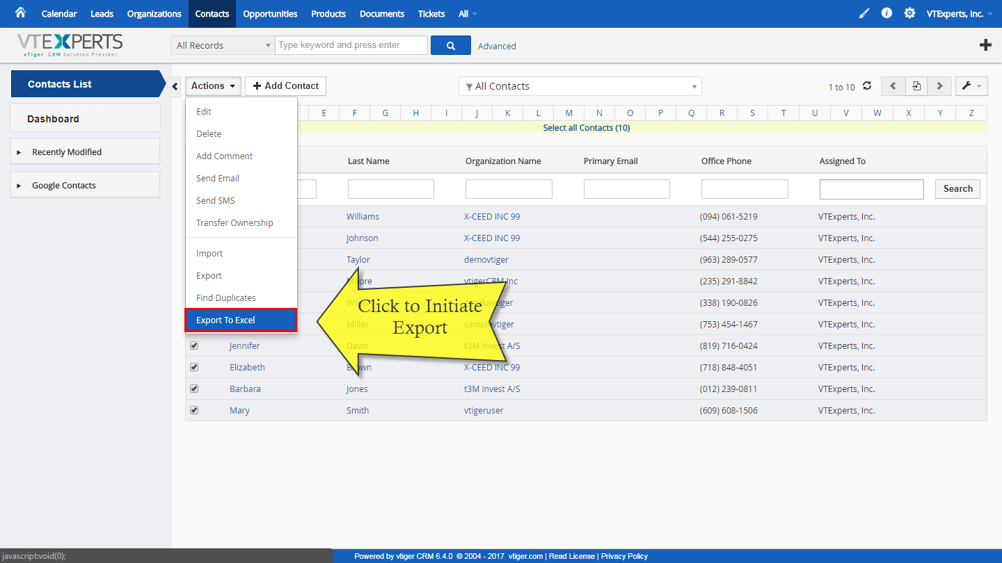The width and height of the screenshot is (1002, 563).
Task: Click Organization Name filter field
Action: coord(509,189)
